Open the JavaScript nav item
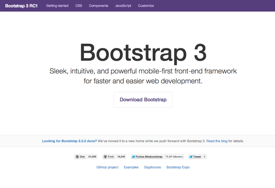275x188 pixels. point(123,6)
